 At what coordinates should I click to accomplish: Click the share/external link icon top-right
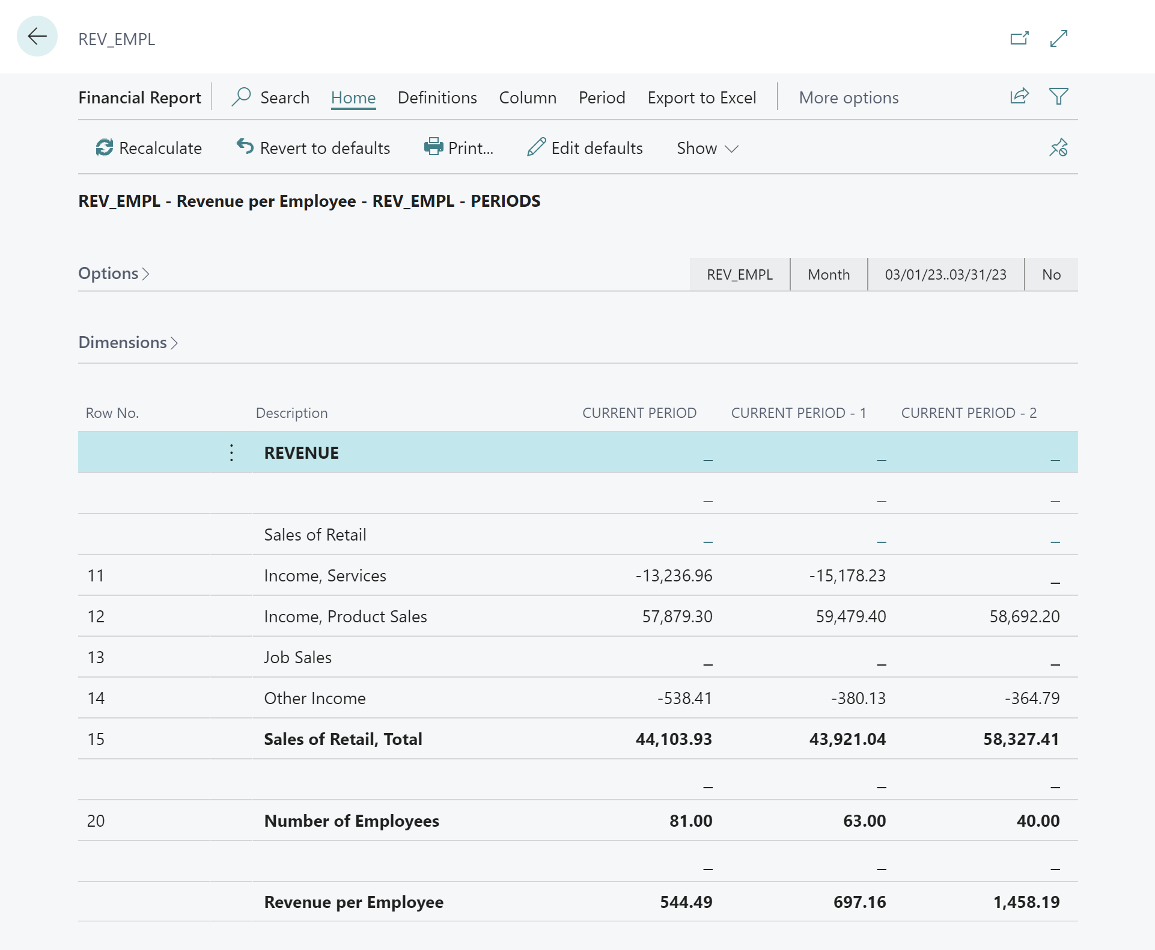1019,38
